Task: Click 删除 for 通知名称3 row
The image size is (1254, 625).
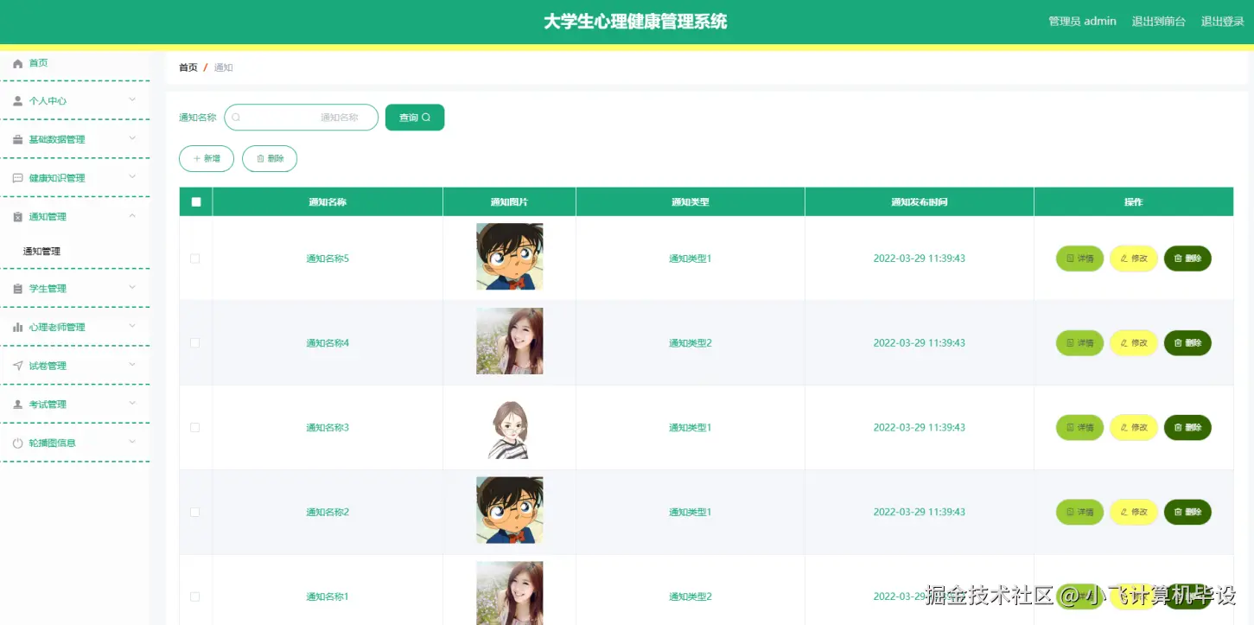Action: click(x=1187, y=428)
